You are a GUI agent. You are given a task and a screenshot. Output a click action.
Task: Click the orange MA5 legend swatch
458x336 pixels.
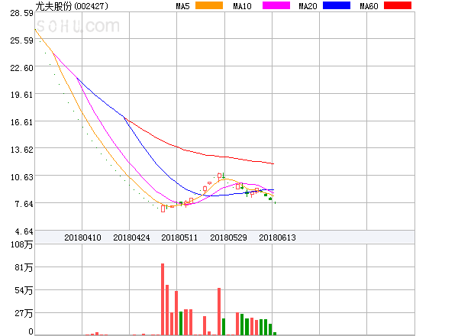pos(209,5)
